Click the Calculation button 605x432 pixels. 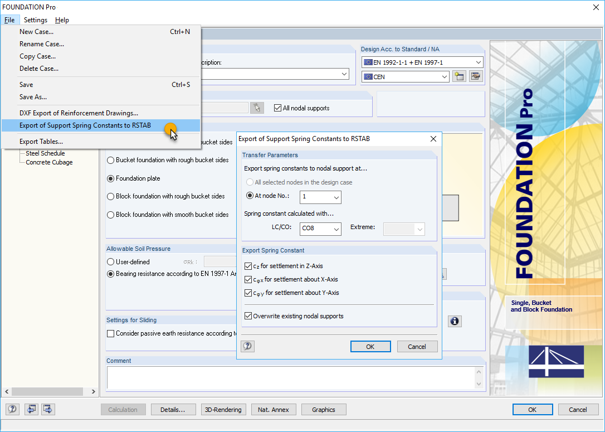point(123,410)
